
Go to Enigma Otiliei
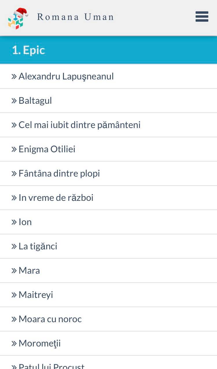pyautogui.click(x=47, y=149)
